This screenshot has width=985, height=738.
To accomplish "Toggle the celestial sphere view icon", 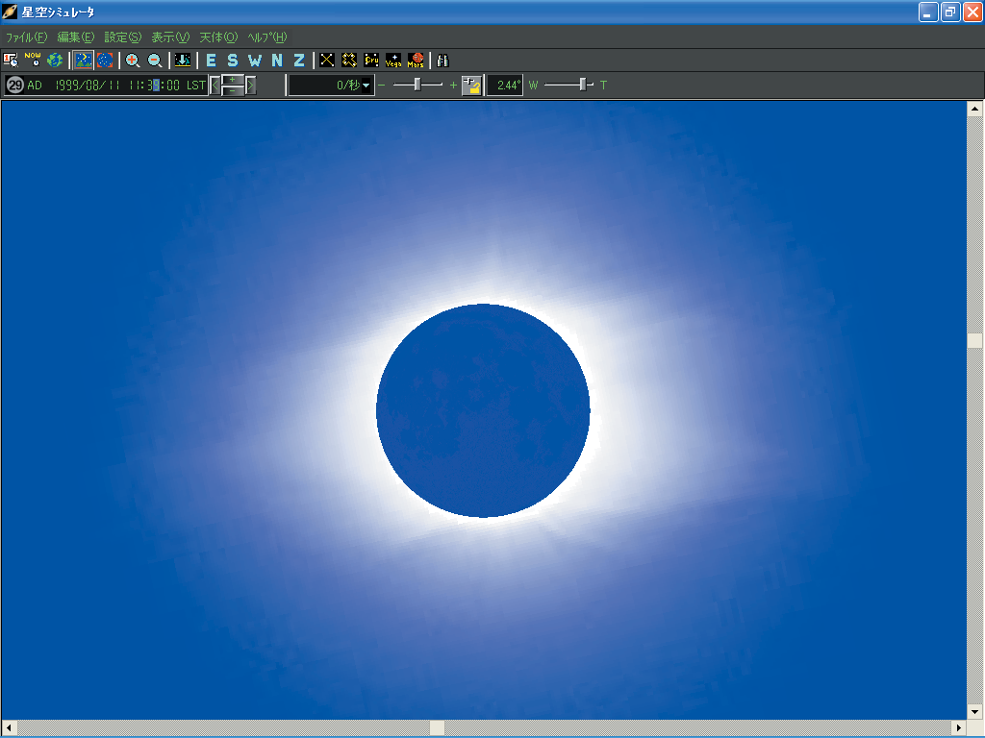I will 105,61.
